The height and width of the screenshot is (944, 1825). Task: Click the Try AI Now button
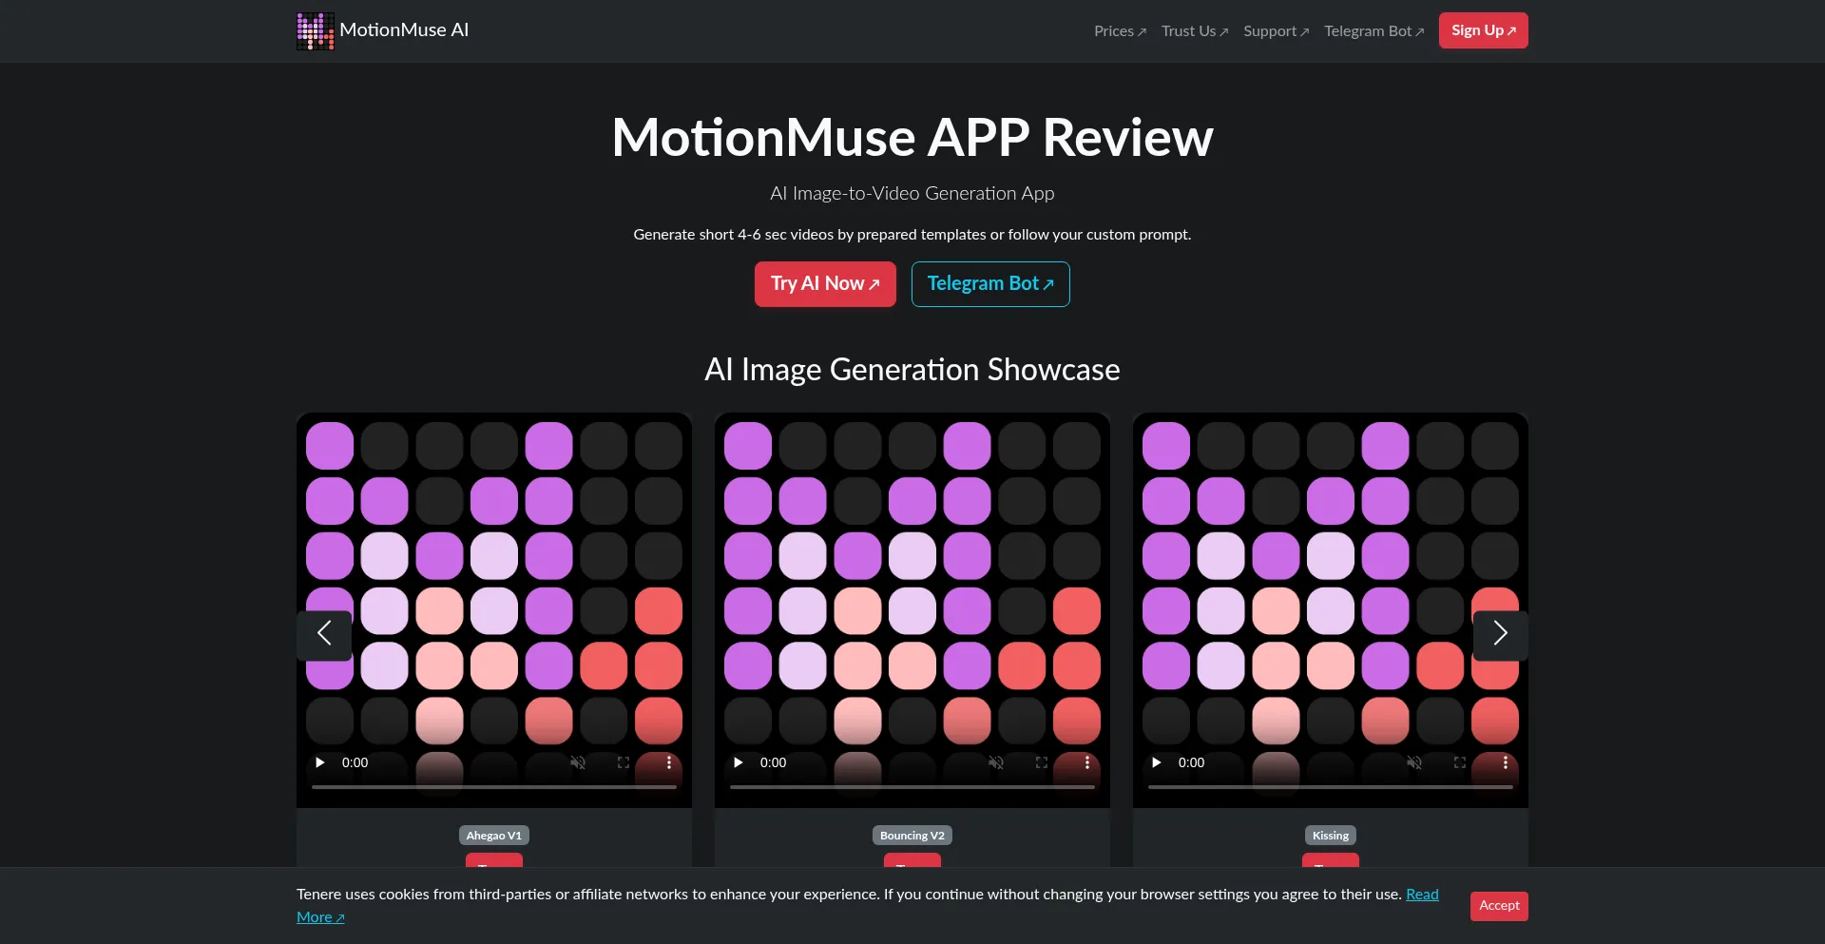pyautogui.click(x=825, y=284)
